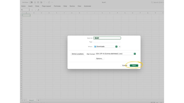Edit the Save As file name field

tap(107, 38)
